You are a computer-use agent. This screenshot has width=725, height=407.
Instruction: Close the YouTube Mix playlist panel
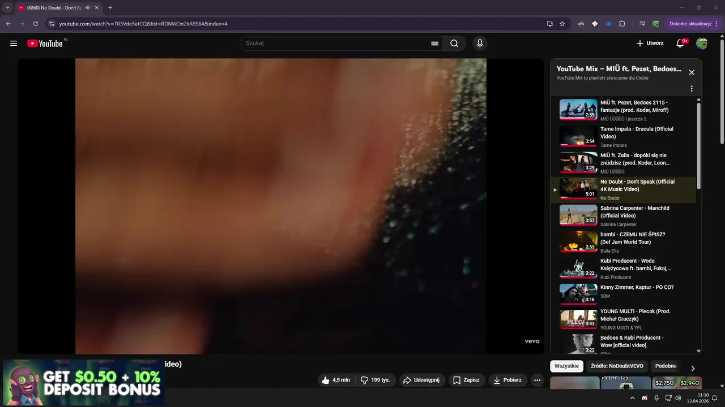pyautogui.click(x=692, y=72)
